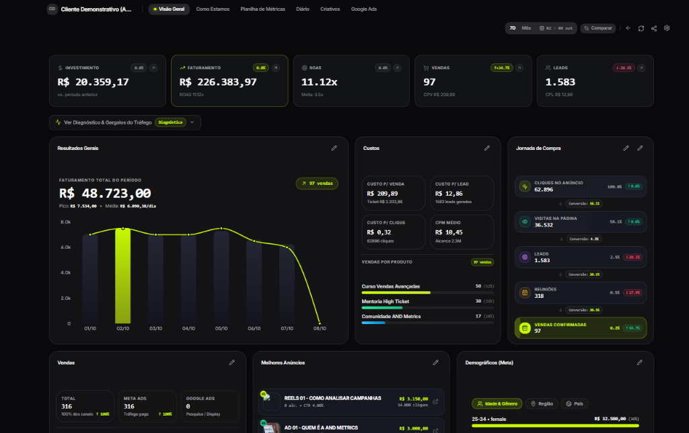Edit the Melhores Anúncios panel
This screenshot has width=689, height=433.
coord(435,362)
